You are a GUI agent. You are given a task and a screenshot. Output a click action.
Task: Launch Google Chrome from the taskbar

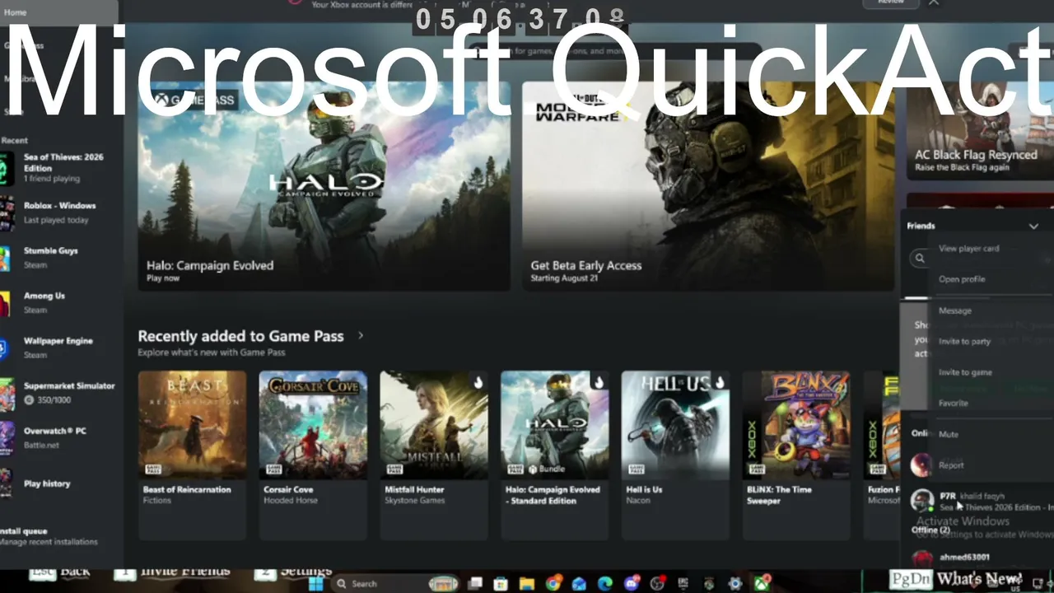pyautogui.click(x=553, y=584)
